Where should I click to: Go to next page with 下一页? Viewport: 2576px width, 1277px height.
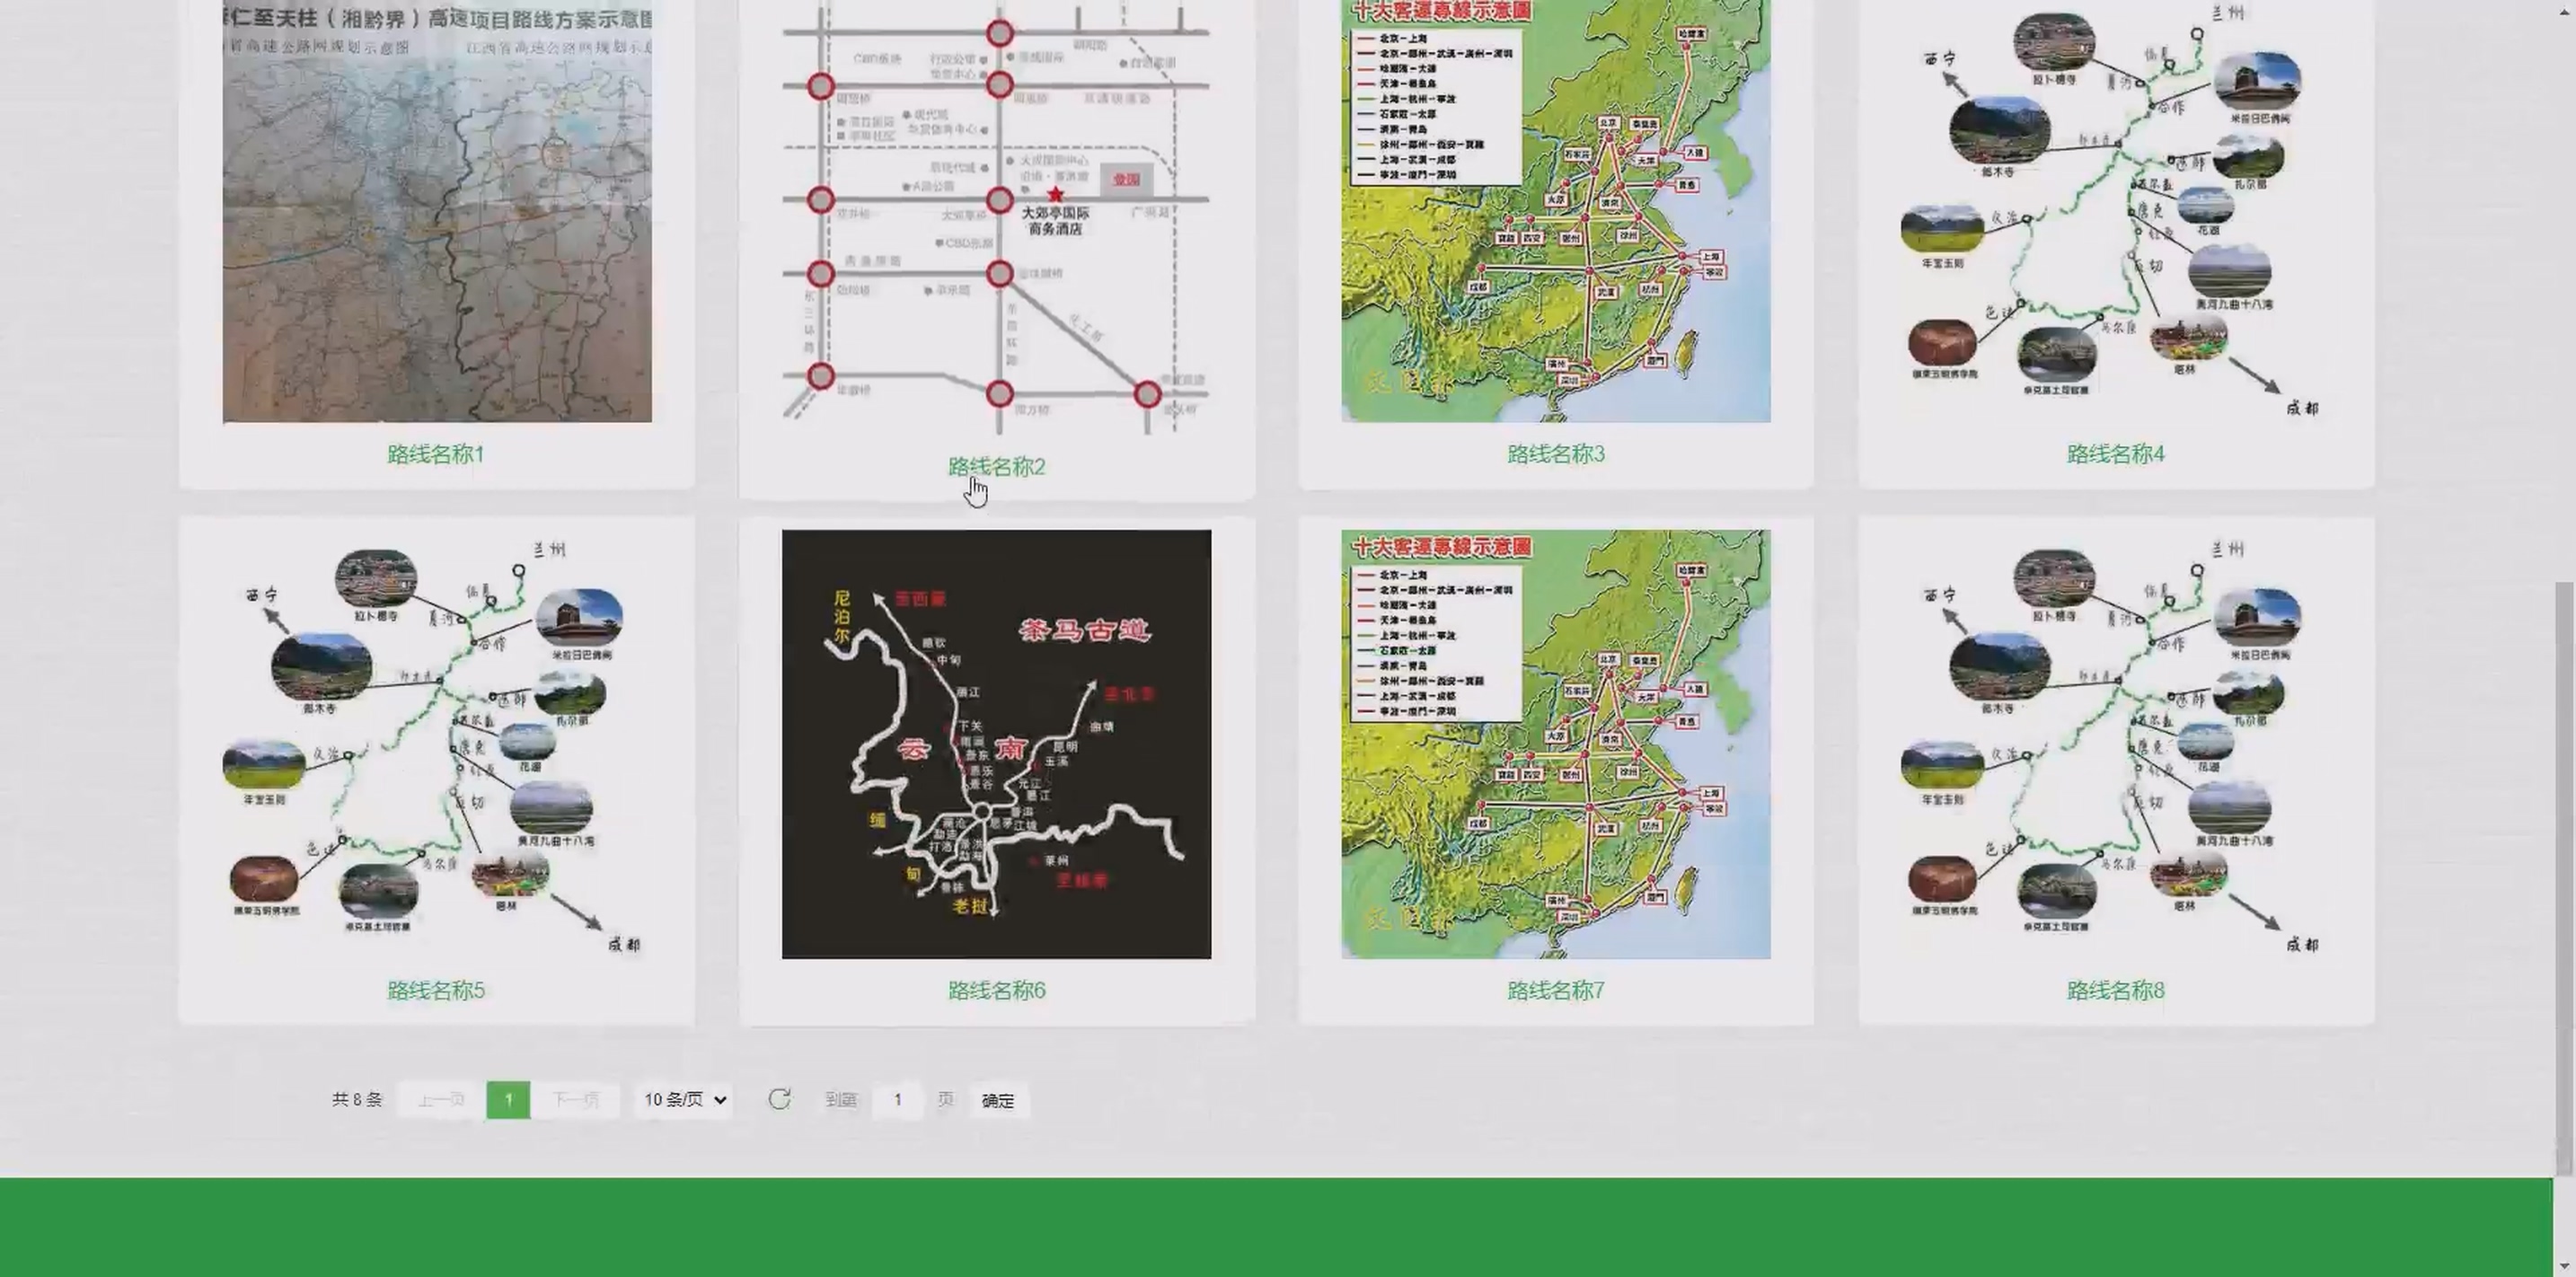575,1100
